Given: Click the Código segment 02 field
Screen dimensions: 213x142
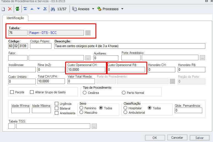Looking at the screenshot, I should (x=16, y=46).
